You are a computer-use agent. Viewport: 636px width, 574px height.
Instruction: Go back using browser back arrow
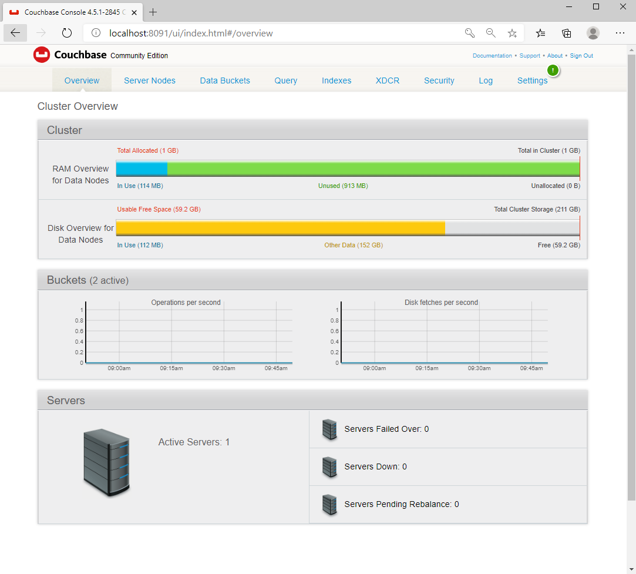(x=15, y=33)
